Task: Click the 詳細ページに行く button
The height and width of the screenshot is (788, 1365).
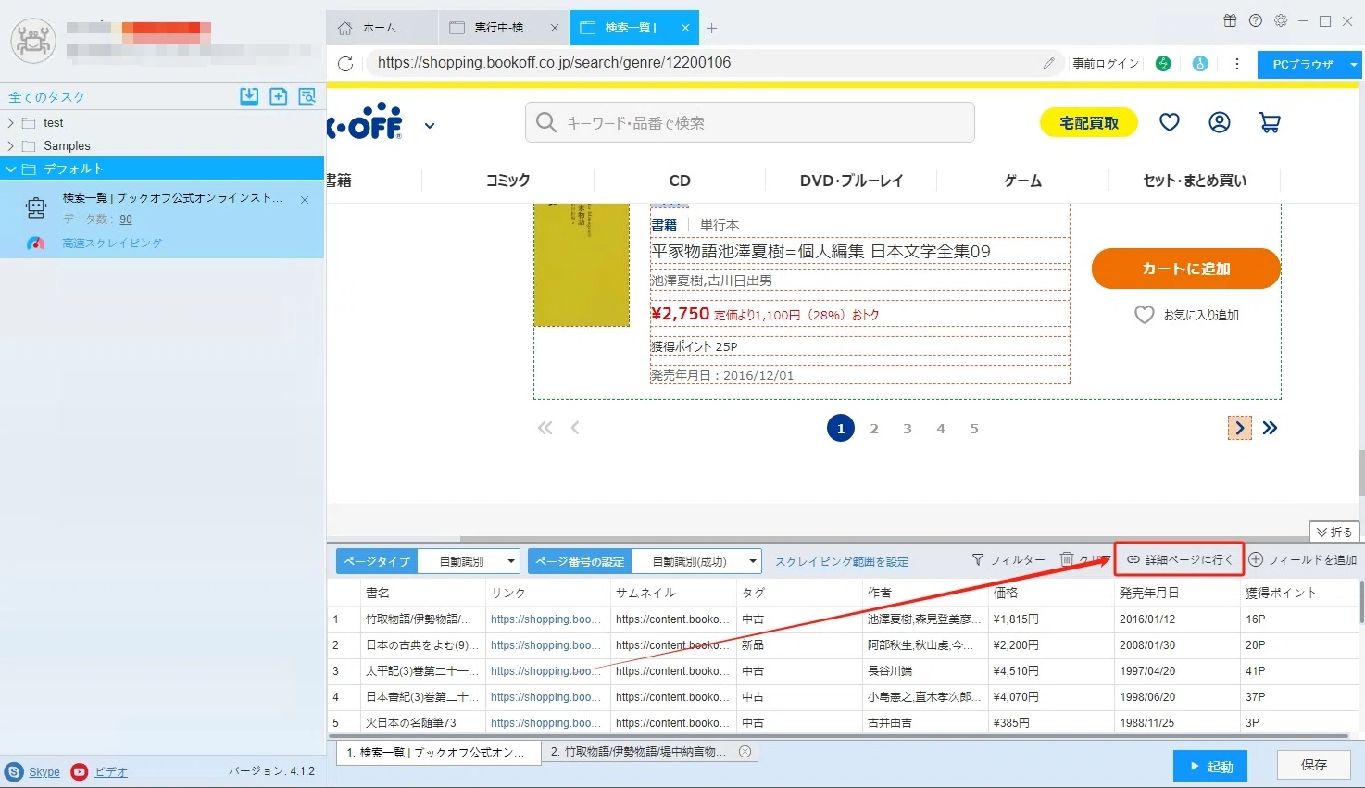Action: (x=1180, y=559)
